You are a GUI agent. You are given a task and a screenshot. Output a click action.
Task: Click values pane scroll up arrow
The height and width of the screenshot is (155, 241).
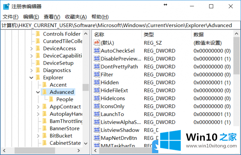(x=236, y=34)
